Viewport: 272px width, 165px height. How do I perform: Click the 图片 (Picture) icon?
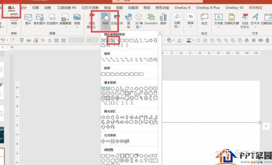[x=28, y=19]
